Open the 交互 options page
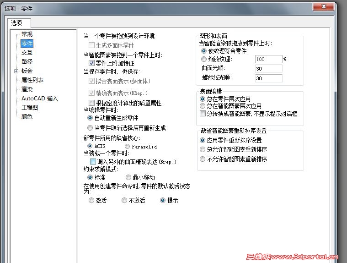The height and width of the screenshot is (263, 347). click(x=27, y=53)
